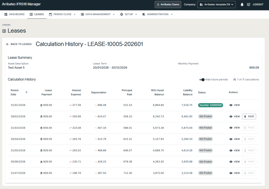This screenshot has width=269, height=189.
Task: View the 31/07/2026 calculation
Action: coord(235,173)
